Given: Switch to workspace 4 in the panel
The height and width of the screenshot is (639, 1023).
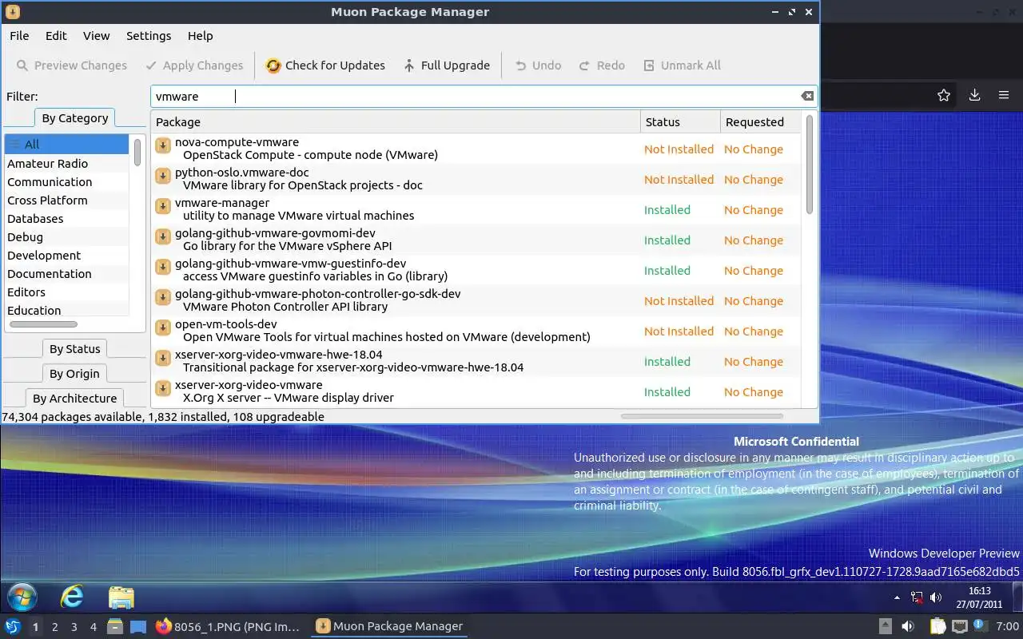Looking at the screenshot, I should 93,627.
